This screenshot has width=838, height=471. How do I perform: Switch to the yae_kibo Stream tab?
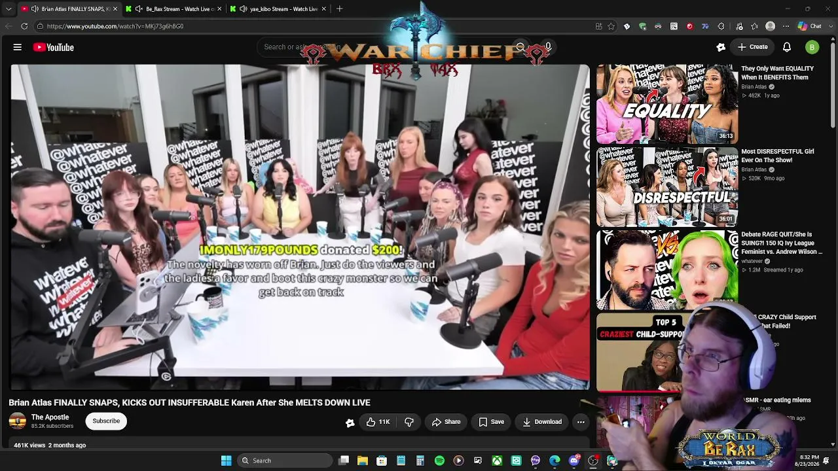[x=277, y=9]
